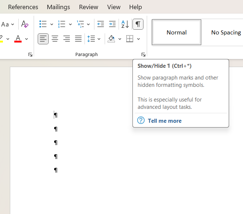The height and width of the screenshot is (214, 243).
Task: Increase the paragraph indent
Action: point(112,24)
